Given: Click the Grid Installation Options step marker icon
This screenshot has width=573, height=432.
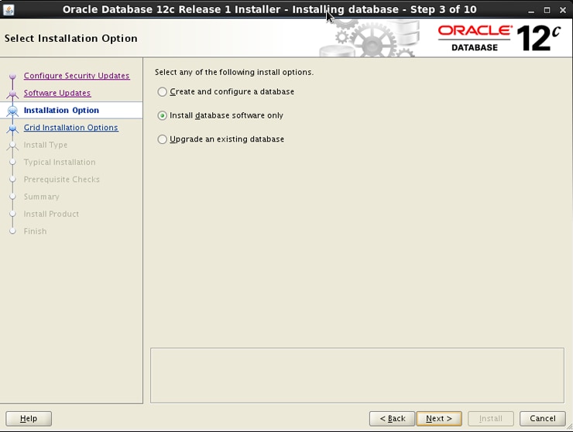Looking at the screenshot, I should pyautogui.click(x=13, y=128).
